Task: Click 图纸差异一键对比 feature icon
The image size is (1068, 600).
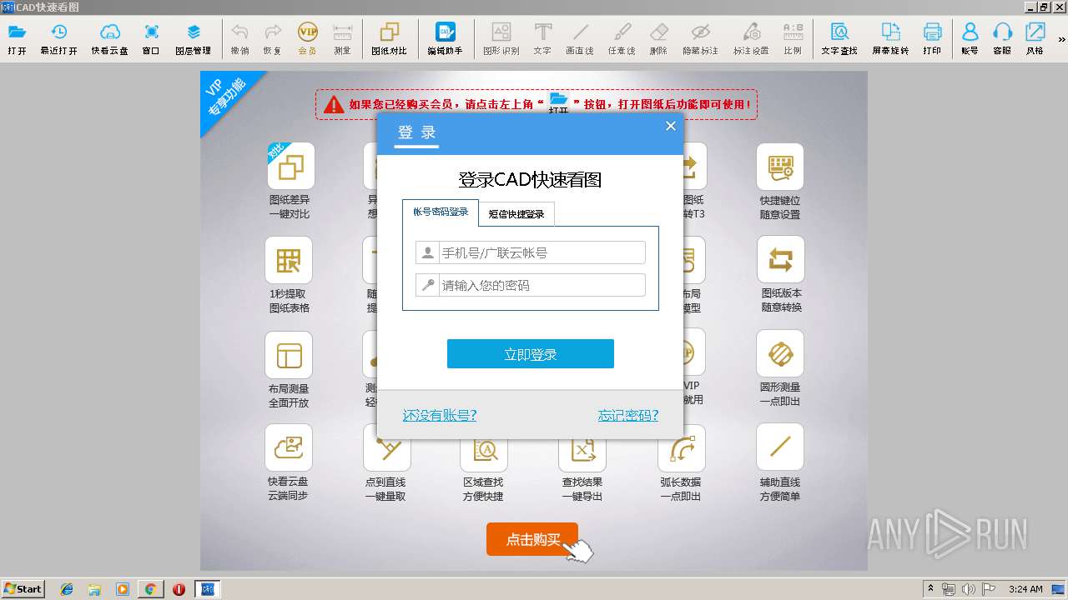Action: click(x=290, y=166)
